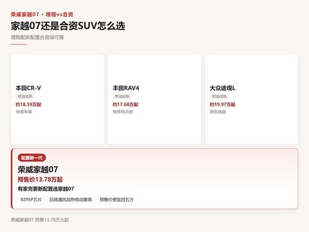Click the breadcrumb text 荣威家越07 · 增程vs合资
The width and height of the screenshot is (309, 232).
point(42,14)
